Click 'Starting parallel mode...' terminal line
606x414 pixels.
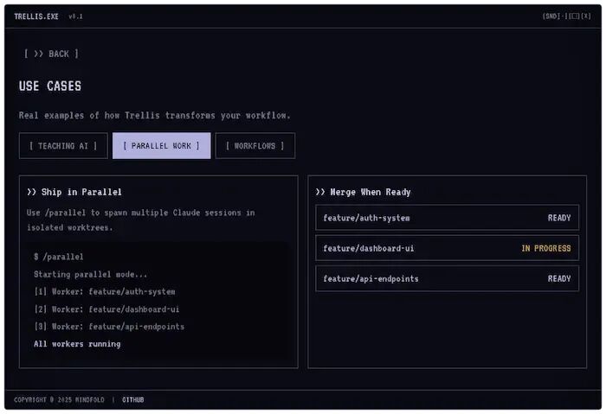(90, 274)
